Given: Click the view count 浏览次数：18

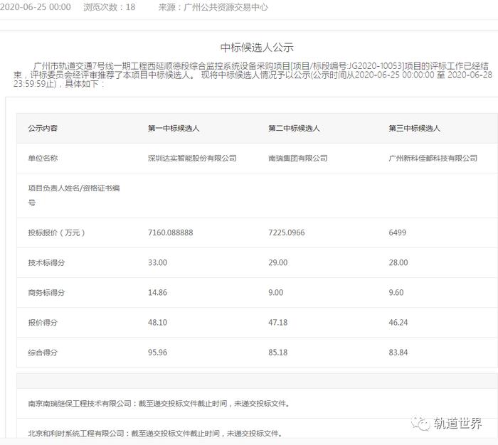Looking at the screenshot, I should [110, 7].
